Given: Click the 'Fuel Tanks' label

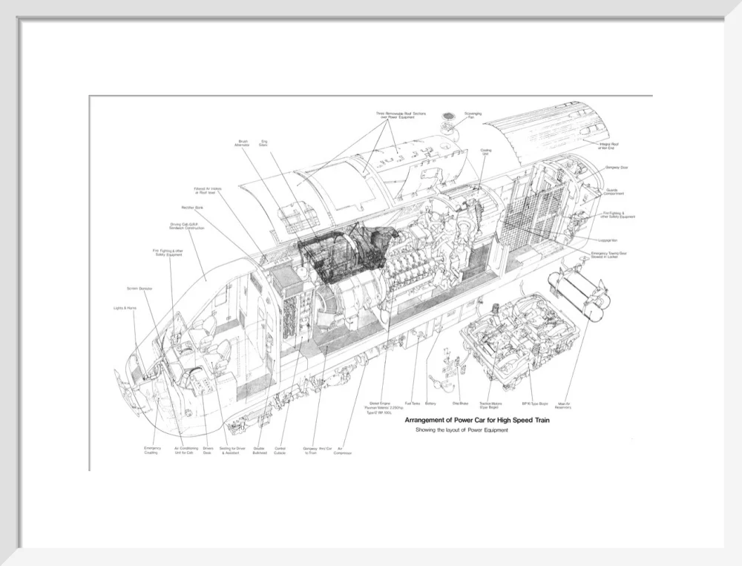Looking at the screenshot, I should click(413, 404).
